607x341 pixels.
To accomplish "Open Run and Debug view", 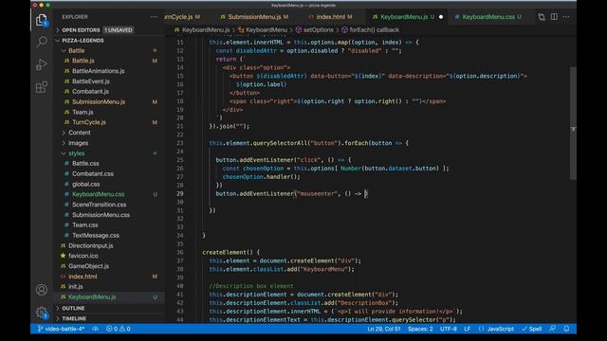I will (x=42, y=64).
